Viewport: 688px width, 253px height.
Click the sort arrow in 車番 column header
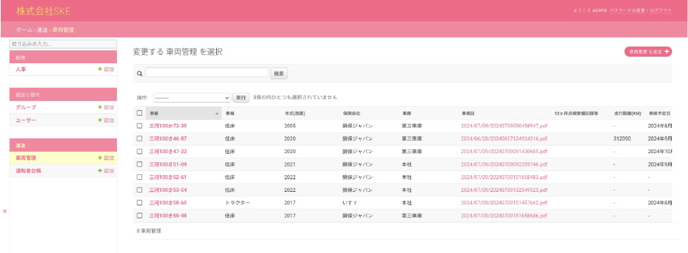pyautogui.click(x=217, y=113)
